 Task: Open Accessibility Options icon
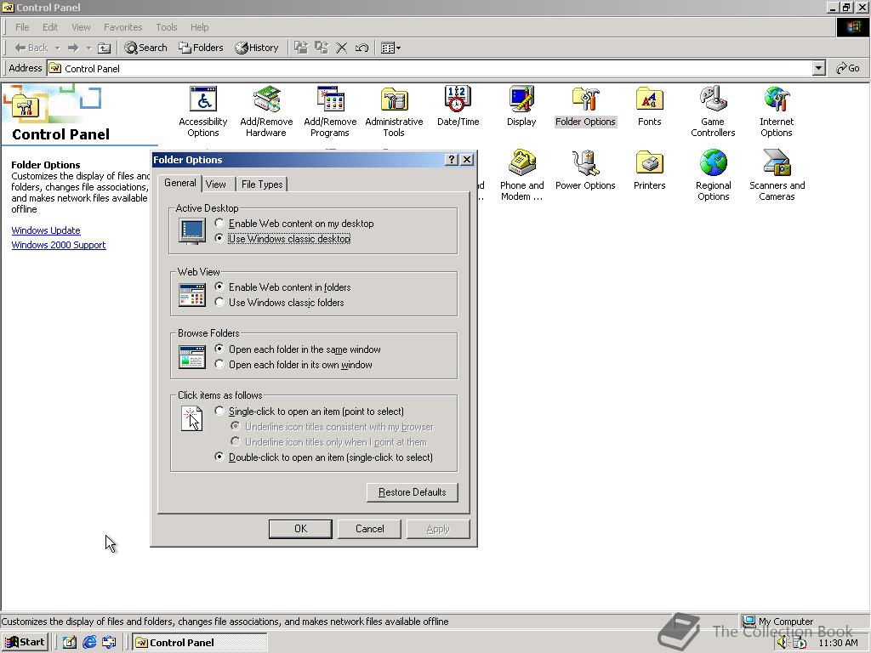pos(202,111)
